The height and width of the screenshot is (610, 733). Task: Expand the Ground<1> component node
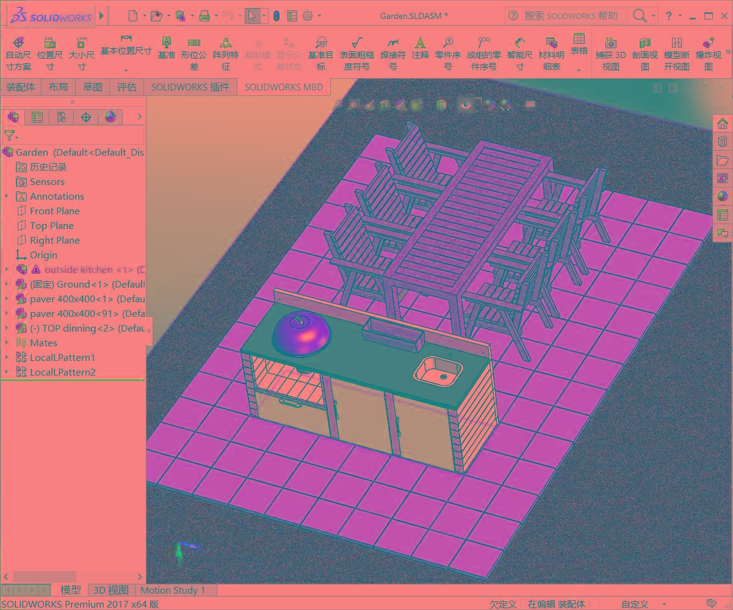click(7, 284)
